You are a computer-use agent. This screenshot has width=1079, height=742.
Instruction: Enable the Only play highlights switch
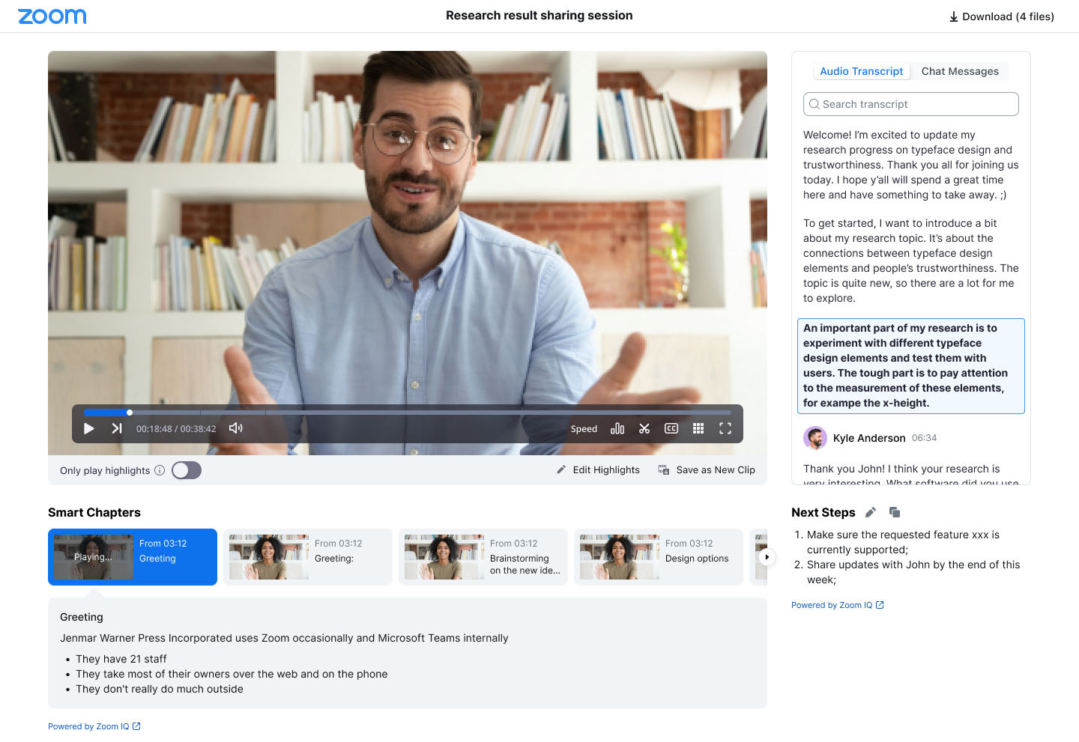point(187,470)
